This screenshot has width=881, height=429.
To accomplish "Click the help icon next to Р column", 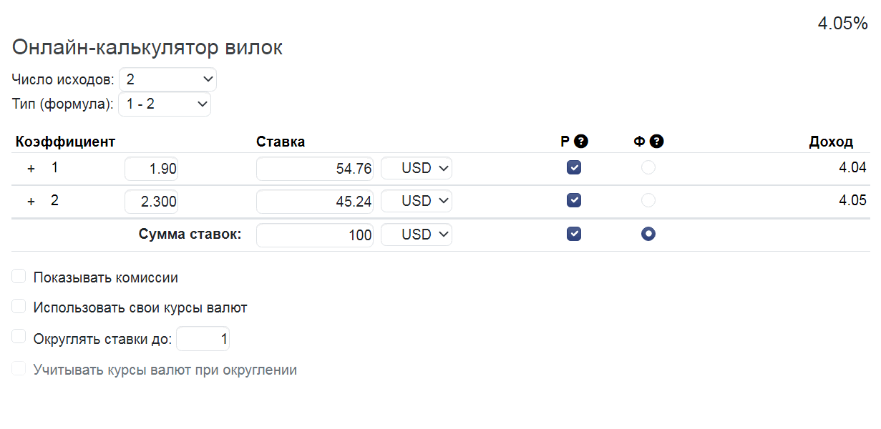I will click(581, 142).
